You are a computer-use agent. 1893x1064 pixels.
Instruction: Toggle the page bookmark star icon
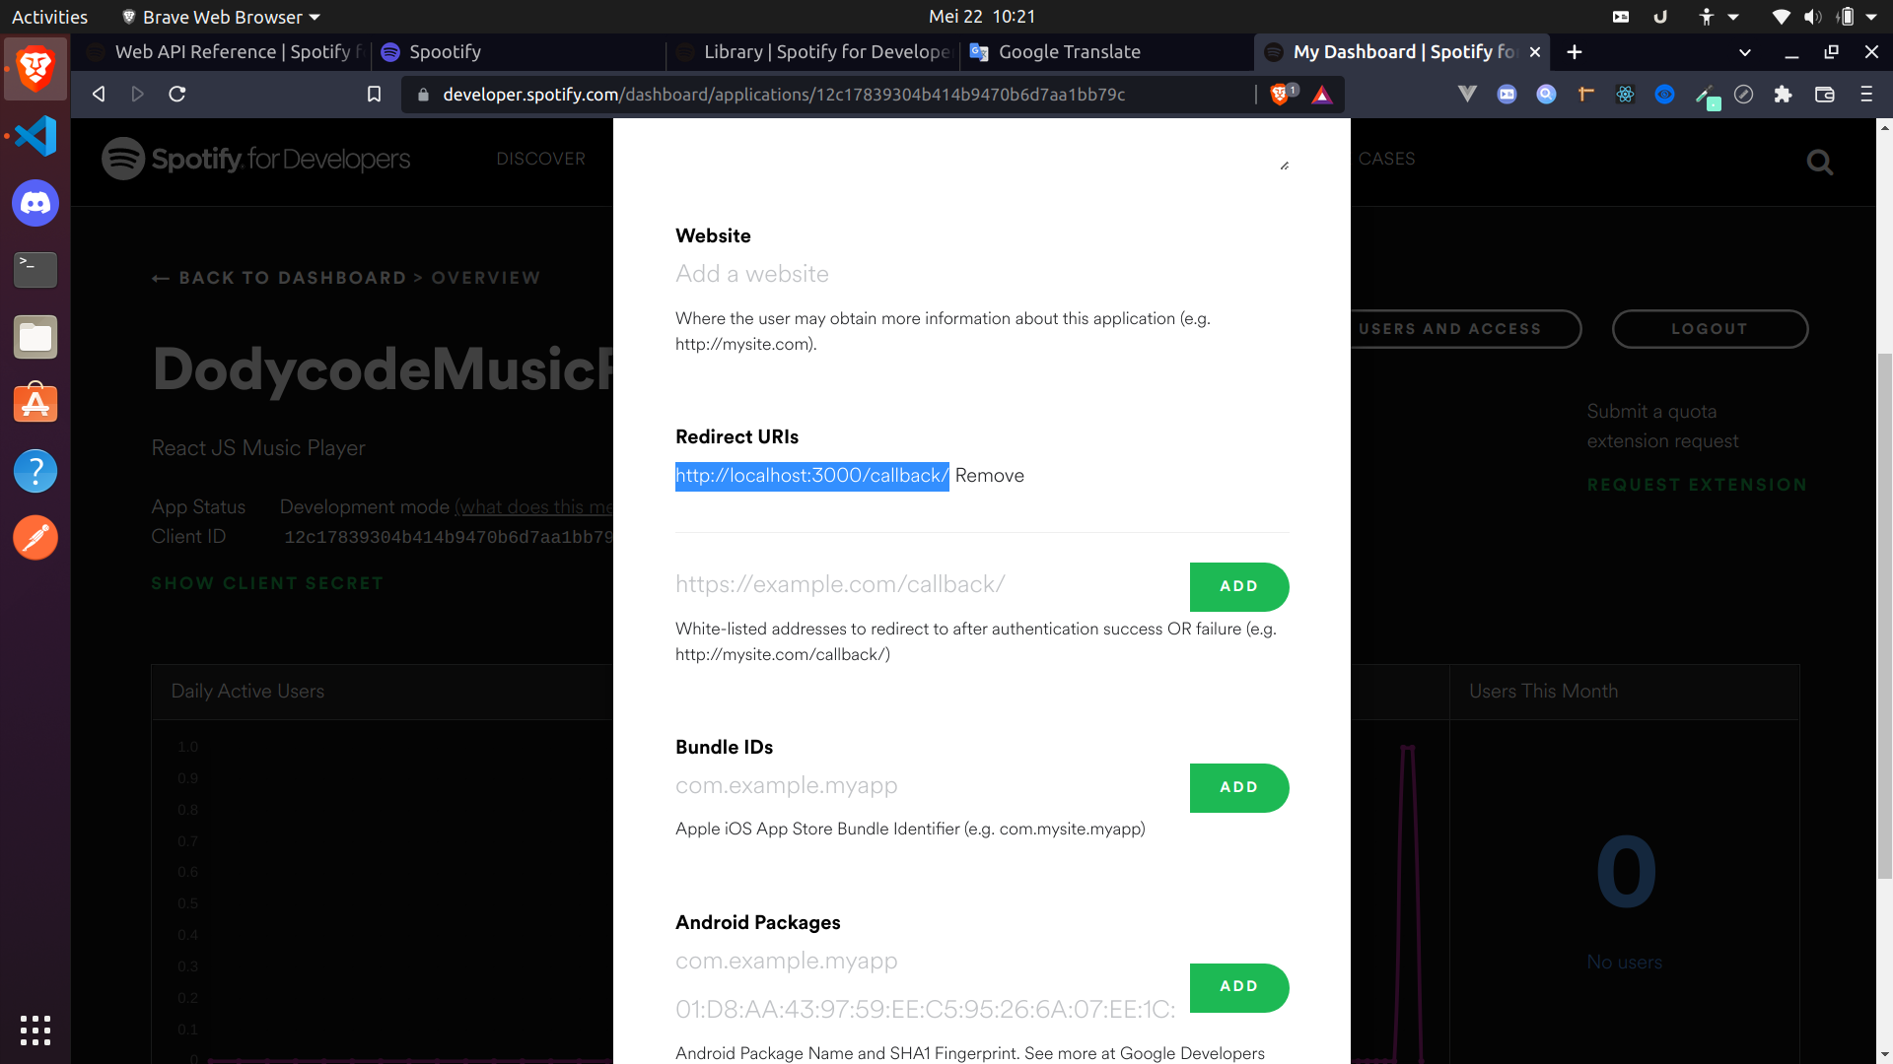click(373, 94)
